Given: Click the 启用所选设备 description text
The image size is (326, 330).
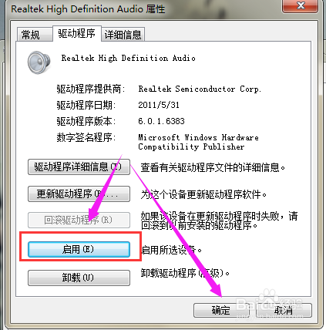Looking at the screenshot, I should 172,250.
